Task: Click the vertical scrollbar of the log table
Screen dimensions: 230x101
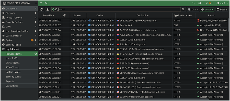Action: (228, 25)
